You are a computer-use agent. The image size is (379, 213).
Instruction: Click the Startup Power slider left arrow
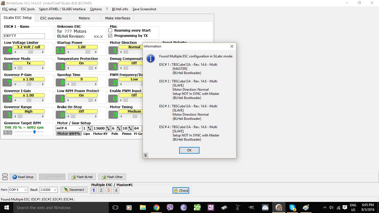68,52
